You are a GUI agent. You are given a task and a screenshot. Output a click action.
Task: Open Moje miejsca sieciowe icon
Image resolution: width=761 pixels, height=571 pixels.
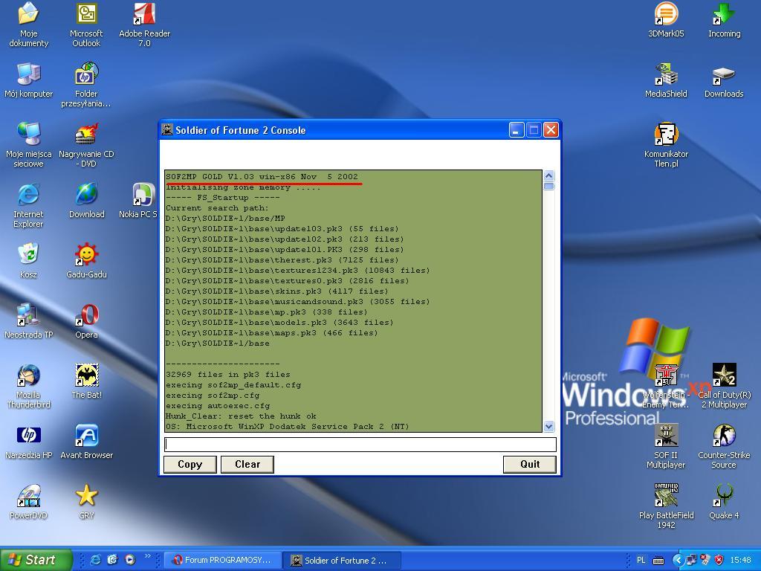29,145
